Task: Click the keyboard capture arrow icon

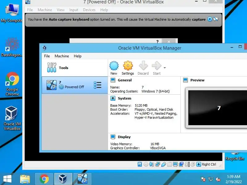Action: 199,164
